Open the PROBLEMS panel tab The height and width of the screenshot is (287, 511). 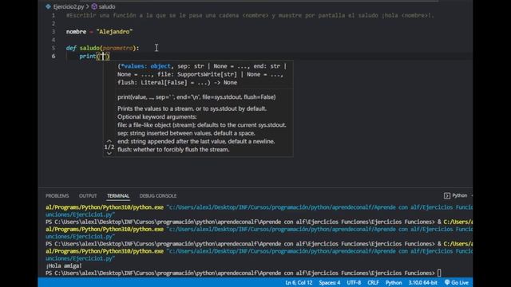click(57, 195)
